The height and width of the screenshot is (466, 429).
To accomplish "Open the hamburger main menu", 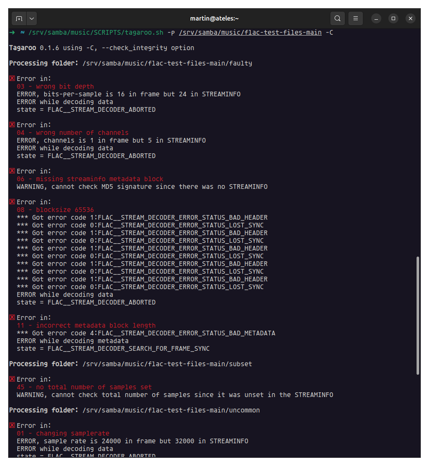I will pyautogui.click(x=356, y=18).
